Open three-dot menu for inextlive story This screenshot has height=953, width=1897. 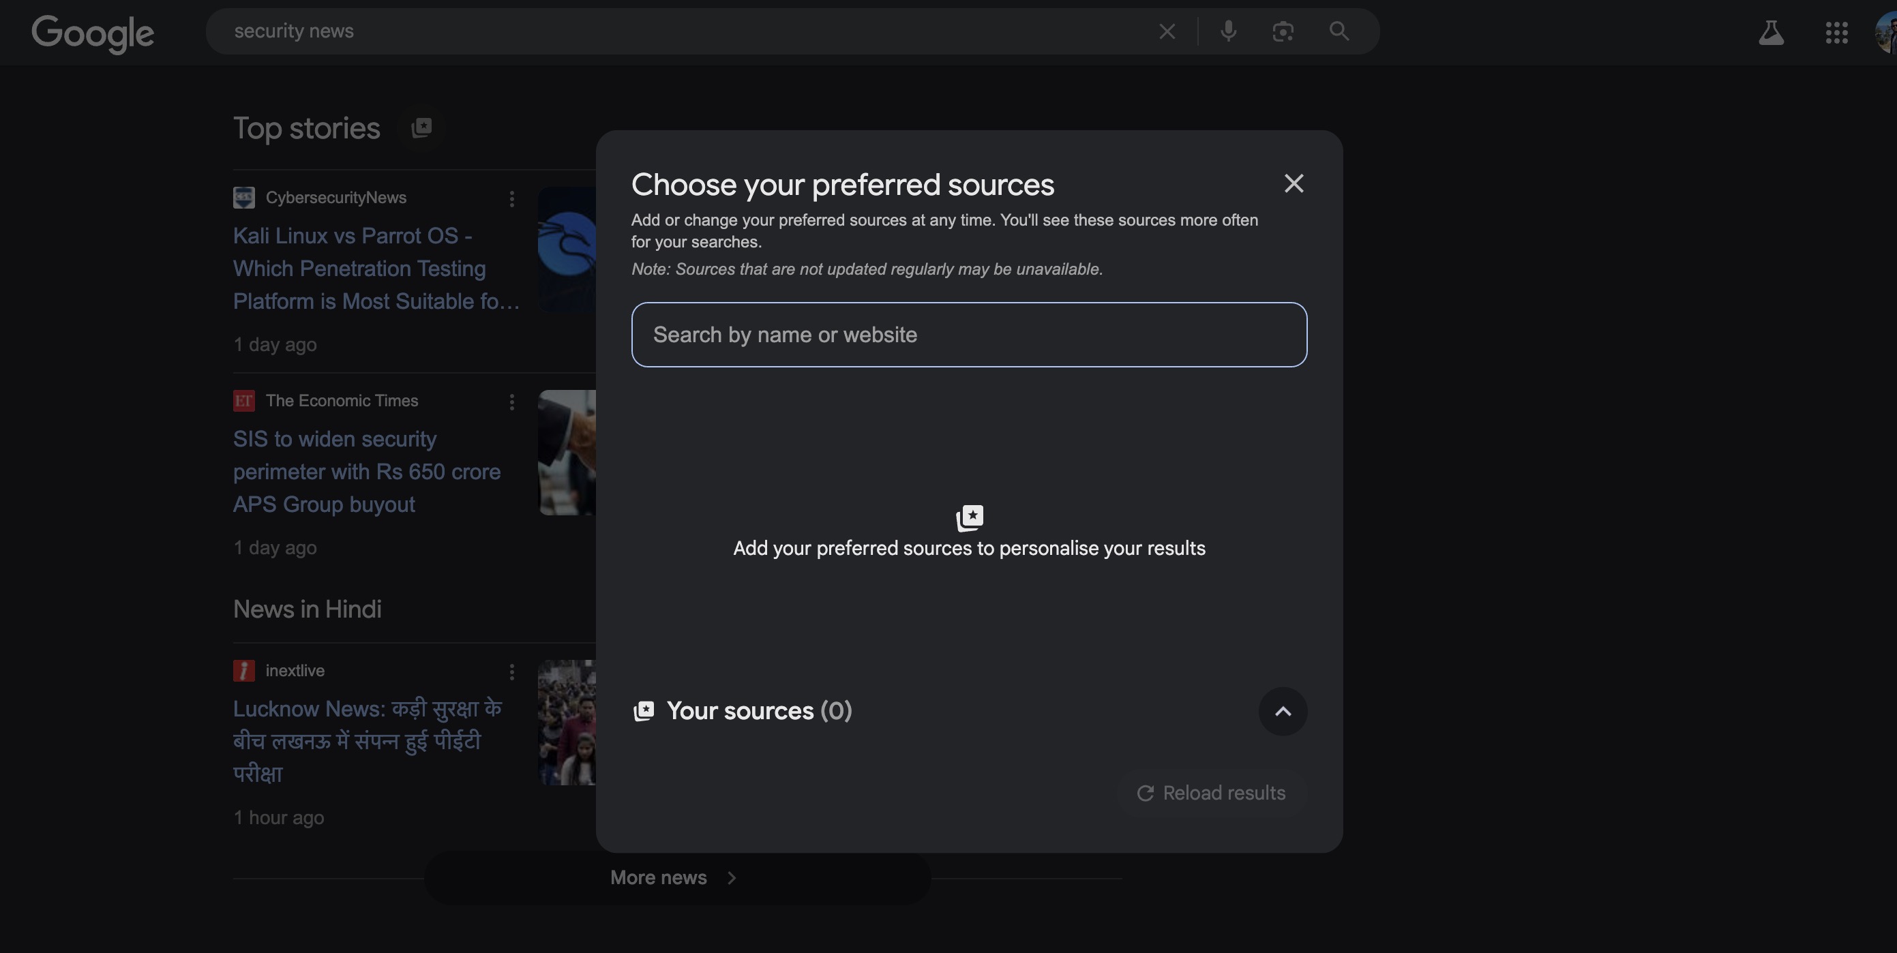(x=512, y=671)
